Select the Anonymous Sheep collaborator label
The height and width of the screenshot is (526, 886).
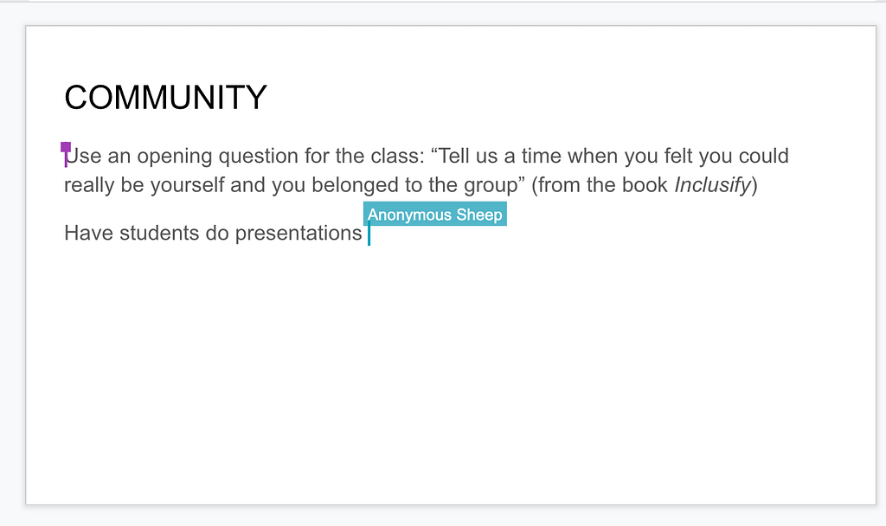click(434, 215)
